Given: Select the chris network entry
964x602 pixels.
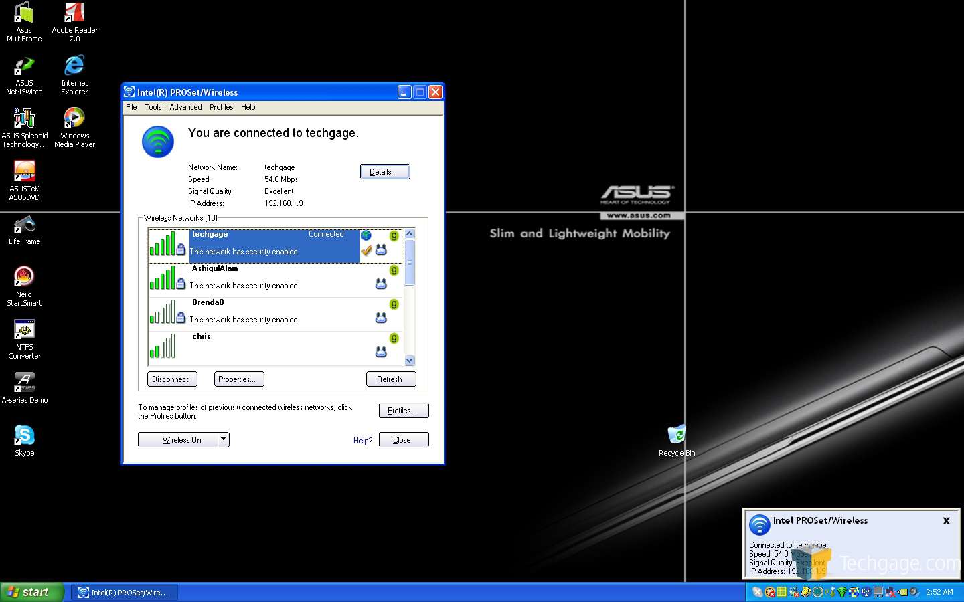Looking at the screenshot, I should 275,348.
